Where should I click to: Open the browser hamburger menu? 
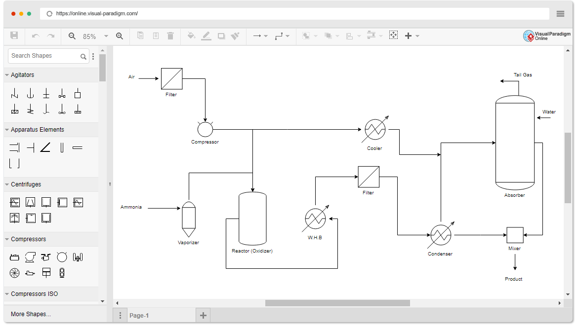point(560,14)
